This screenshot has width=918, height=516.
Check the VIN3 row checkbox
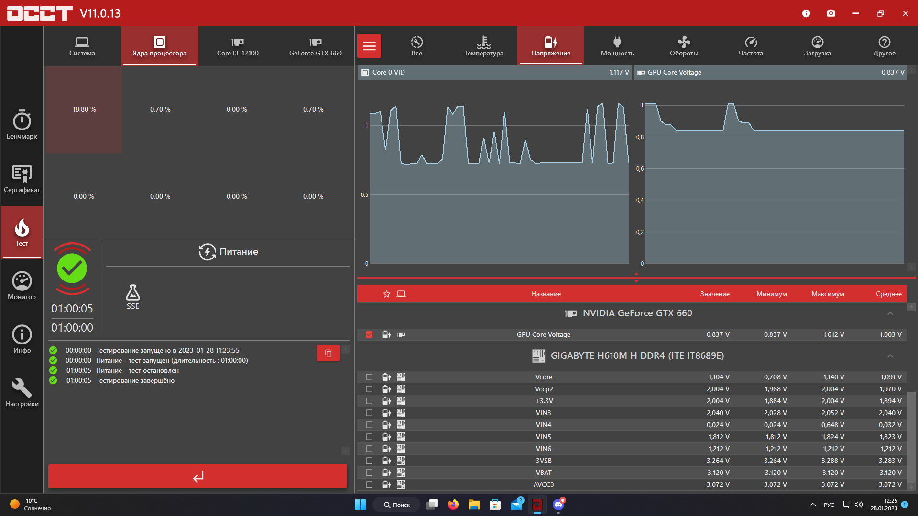pyautogui.click(x=369, y=413)
